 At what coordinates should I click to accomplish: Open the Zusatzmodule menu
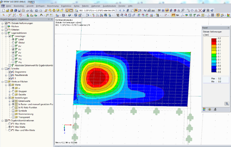(x=109, y=6)
